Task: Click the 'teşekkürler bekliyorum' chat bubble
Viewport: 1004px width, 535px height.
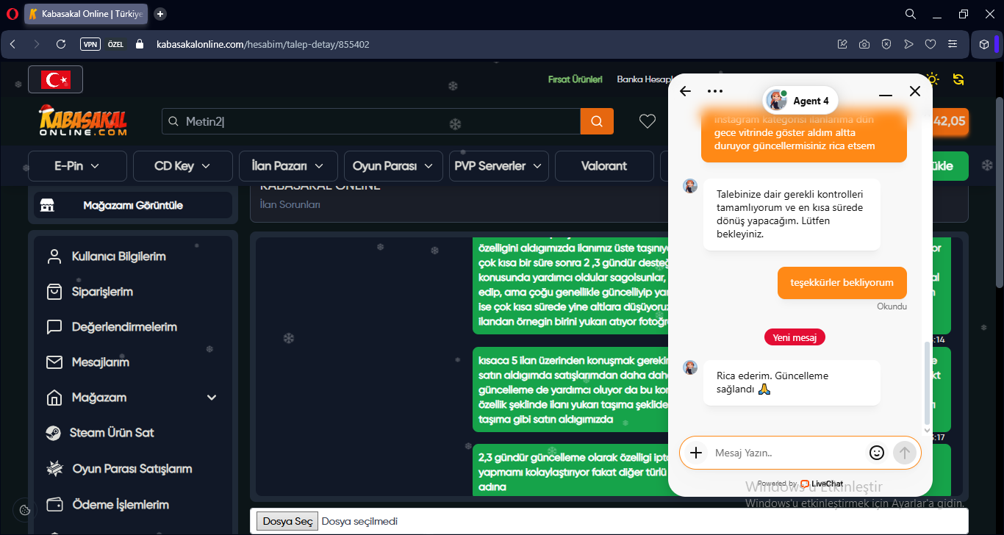Action: pos(842,283)
